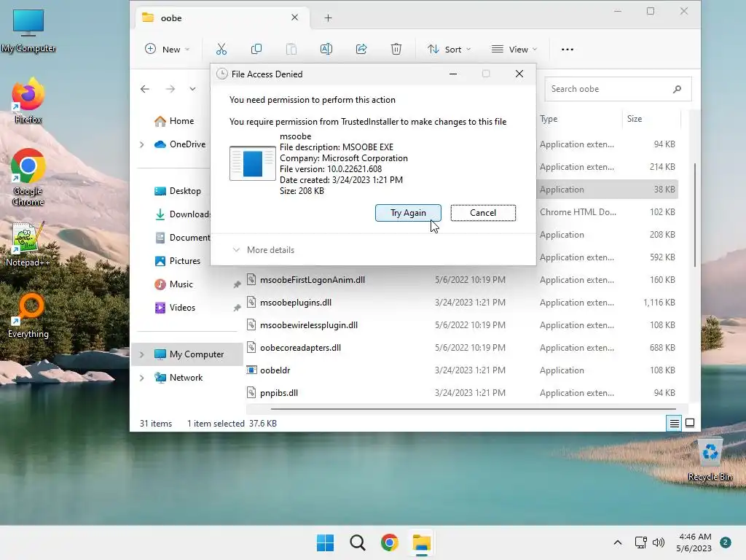
Task: Click Try Again button
Action: (x=408, y=213)
